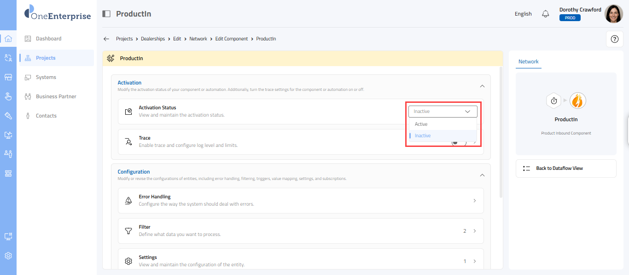Select Active from the status dropdown
The height and width of the screenshot is (275, 629).
click(421, 124)
